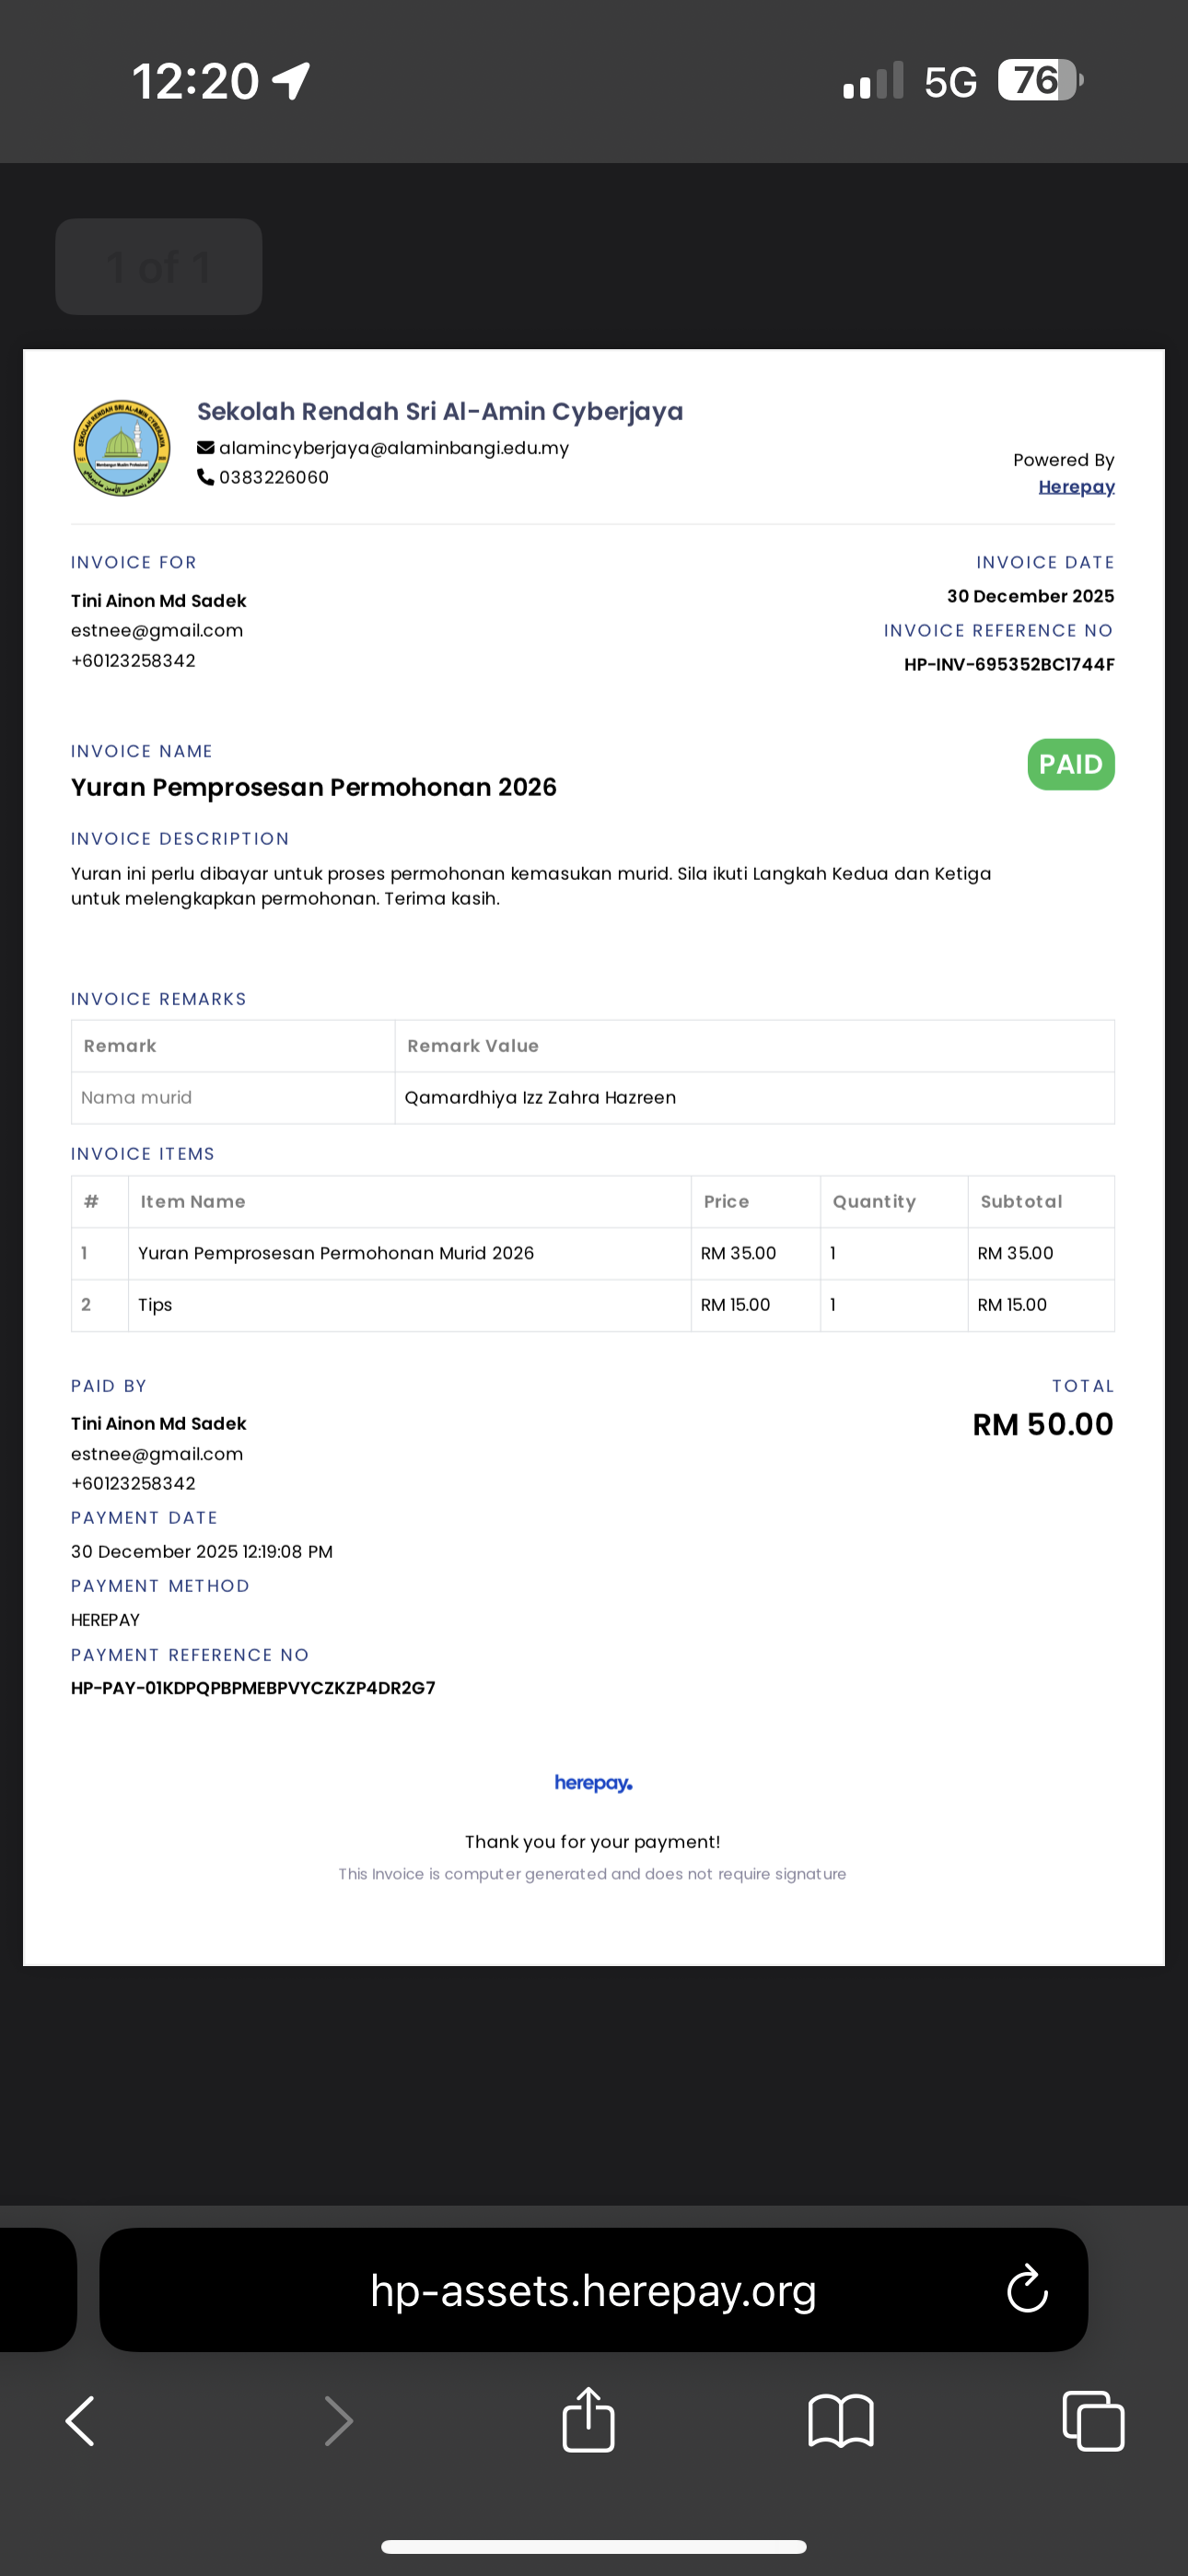This screenshot has width=1188, height=2576.
Task: Tap the location arrow beside the clock
Action: 291,81
